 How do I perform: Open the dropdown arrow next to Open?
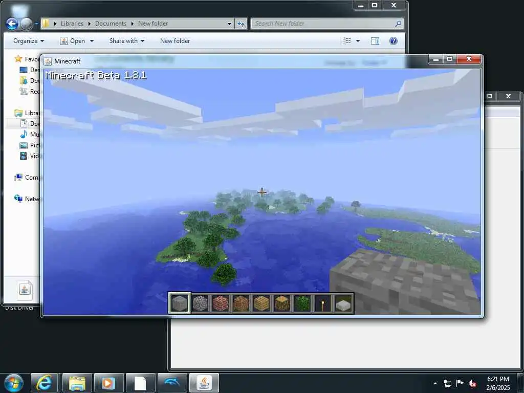coord(92,41)
